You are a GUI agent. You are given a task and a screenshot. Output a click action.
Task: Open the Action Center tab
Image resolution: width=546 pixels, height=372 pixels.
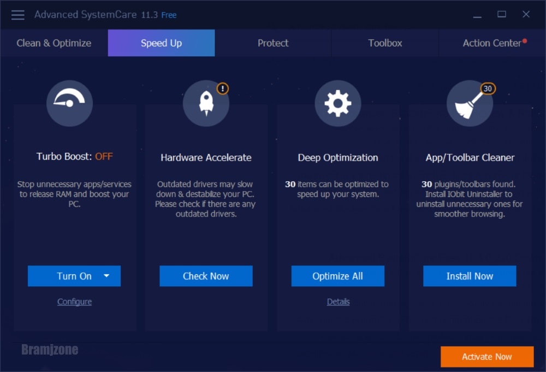pos(492,43)
